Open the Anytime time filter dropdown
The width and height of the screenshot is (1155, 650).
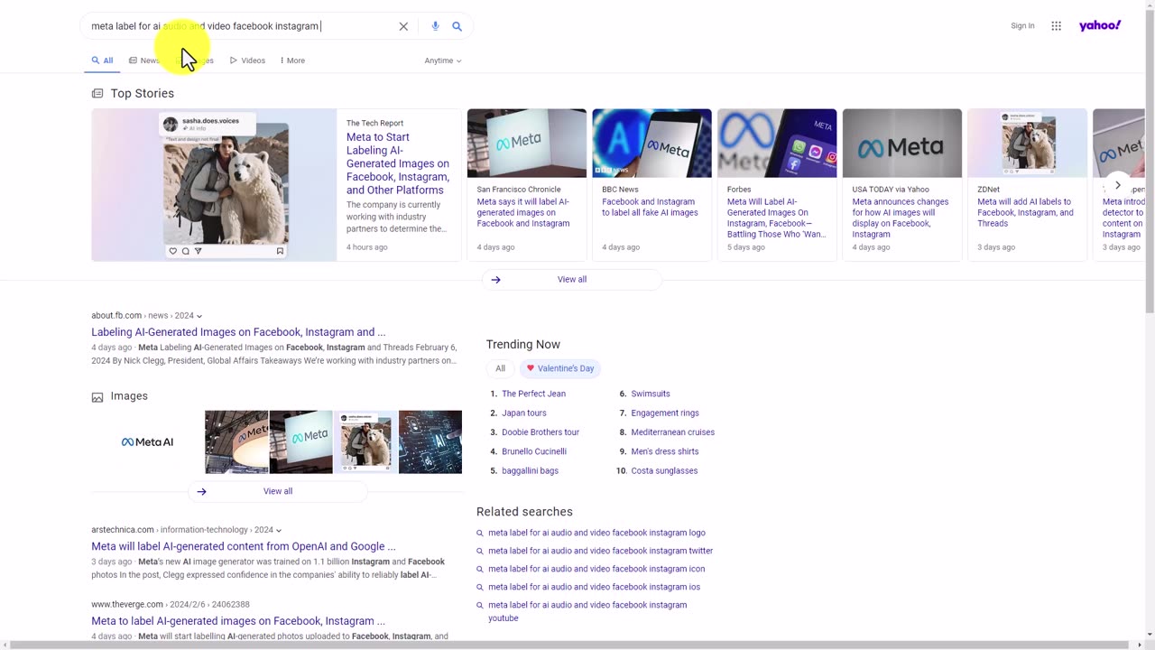tap(443, 60)
